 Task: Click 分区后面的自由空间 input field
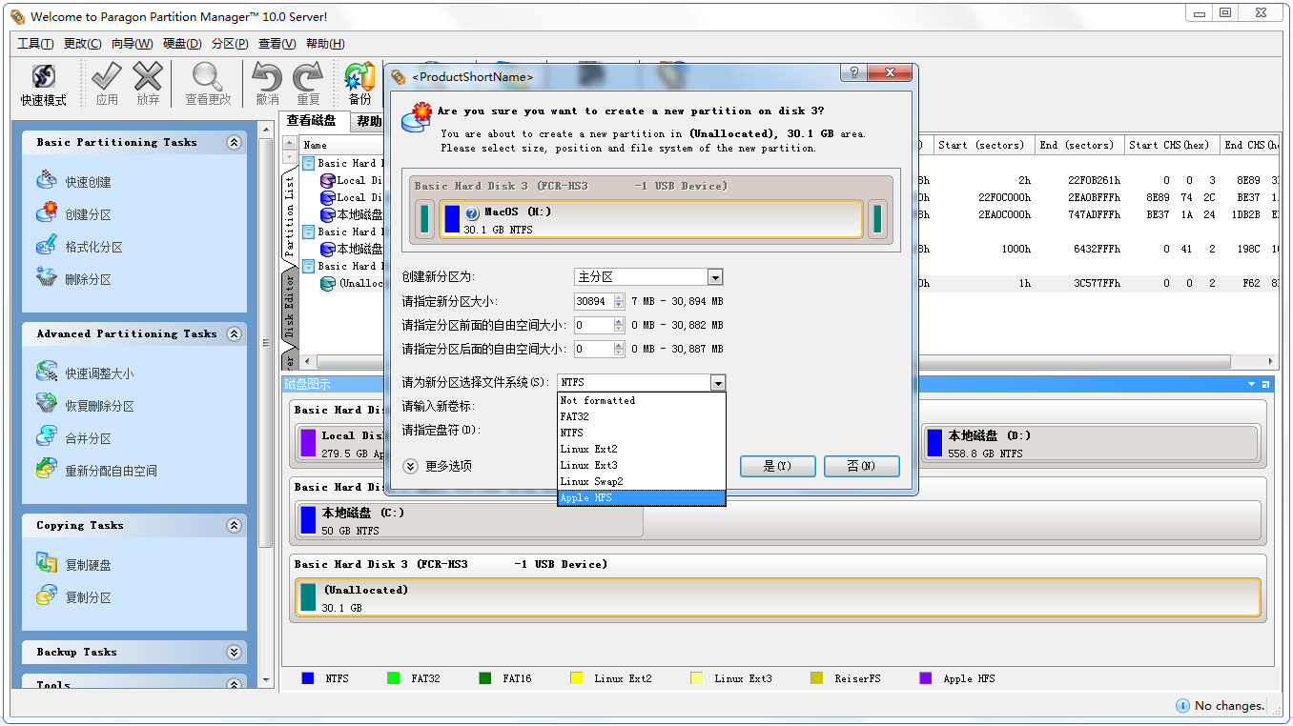pos(594,349)
